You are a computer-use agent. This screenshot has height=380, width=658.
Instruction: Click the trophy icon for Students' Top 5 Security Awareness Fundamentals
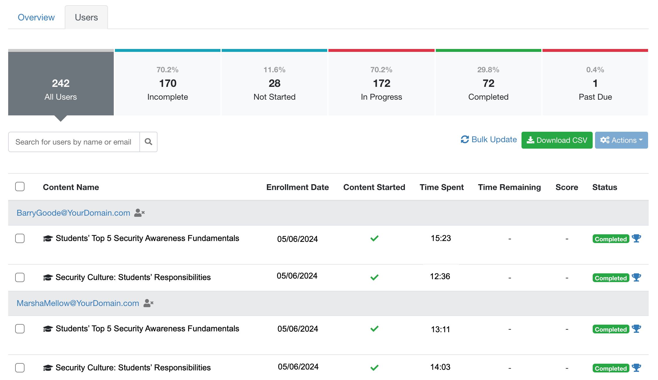point(637,238)
